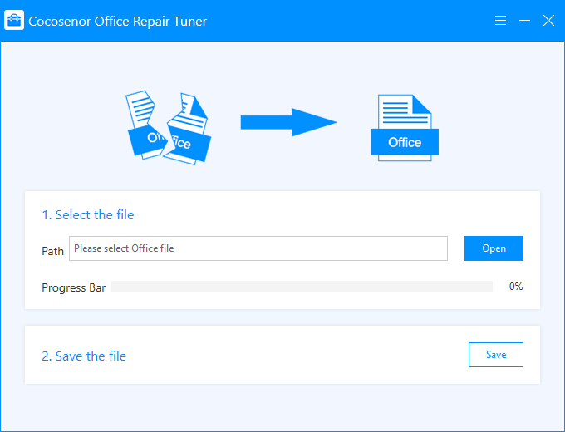Click the '1. Select the file' heading
This screenshot has height=432, width=565.
coord(88,214)
